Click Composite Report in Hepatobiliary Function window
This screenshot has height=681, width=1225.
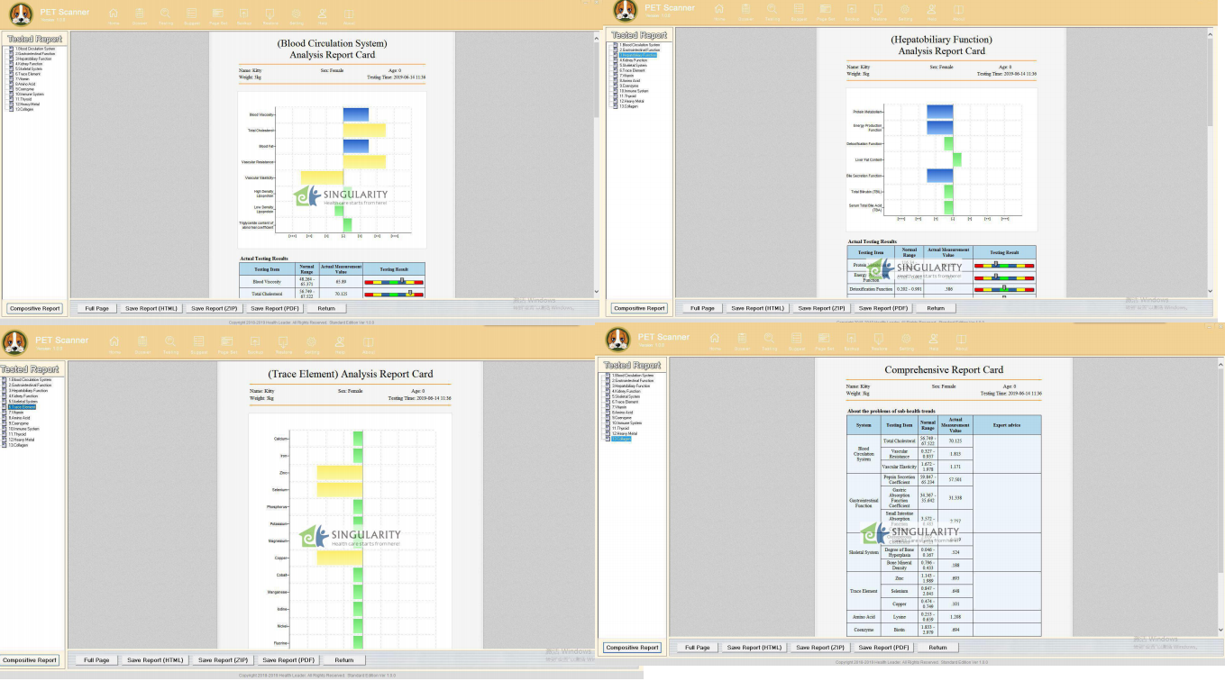[639, 308]
